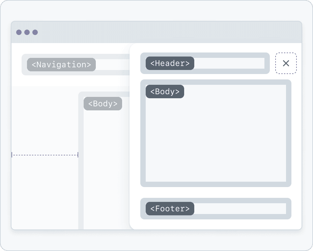Click the dark <Body> tag inside the drawer

165,92
